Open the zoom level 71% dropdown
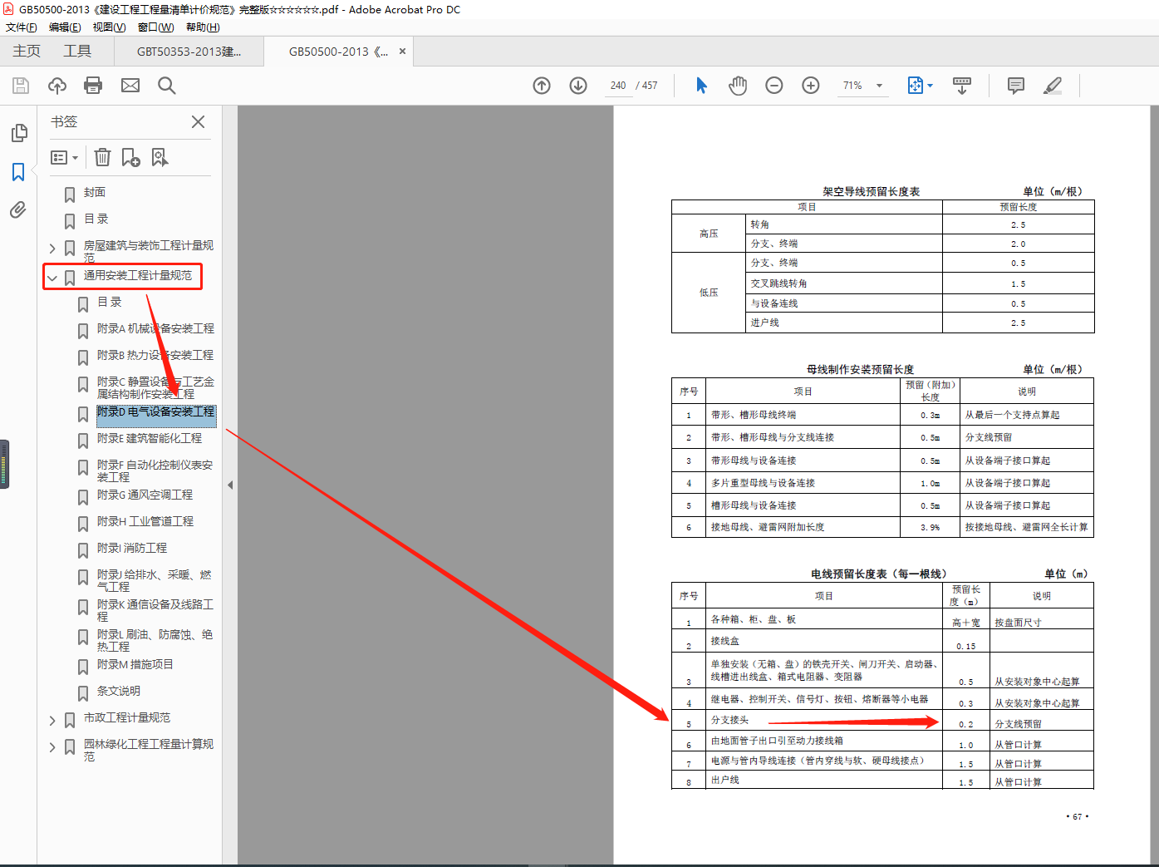Image resolution: width=1159 pixels, height=867 pixels. [879, 86]
